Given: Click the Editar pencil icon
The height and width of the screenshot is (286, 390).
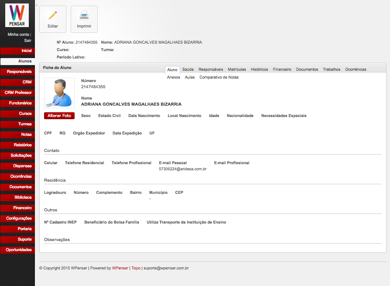Looking at the screenshot, I should [x=53, y=15].
